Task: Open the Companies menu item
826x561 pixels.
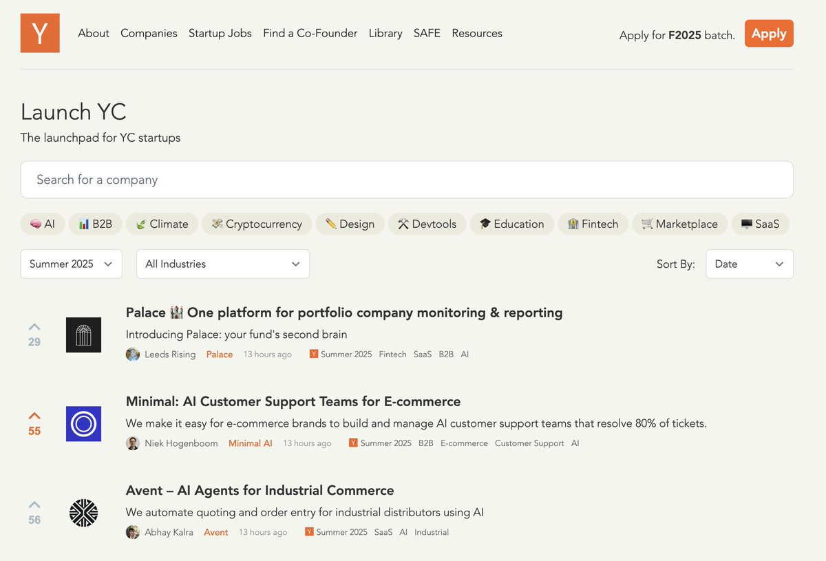Action: pyautogui.click(x=149, y=33)
